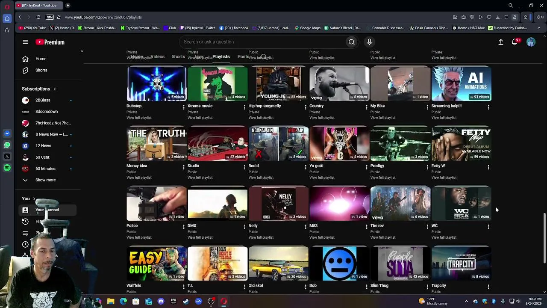
Task: Open the trykewl Twitch bookmark
Action: [198, 28]
